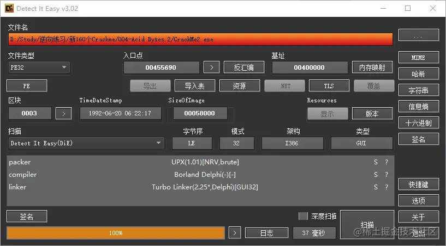
Task: Start the scan with the 扫描 button
Action: (x=367, y=225)
